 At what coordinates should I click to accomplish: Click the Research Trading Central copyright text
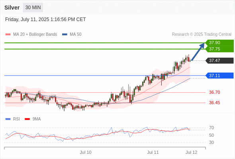pyautogui.click(x=202, y=35)
